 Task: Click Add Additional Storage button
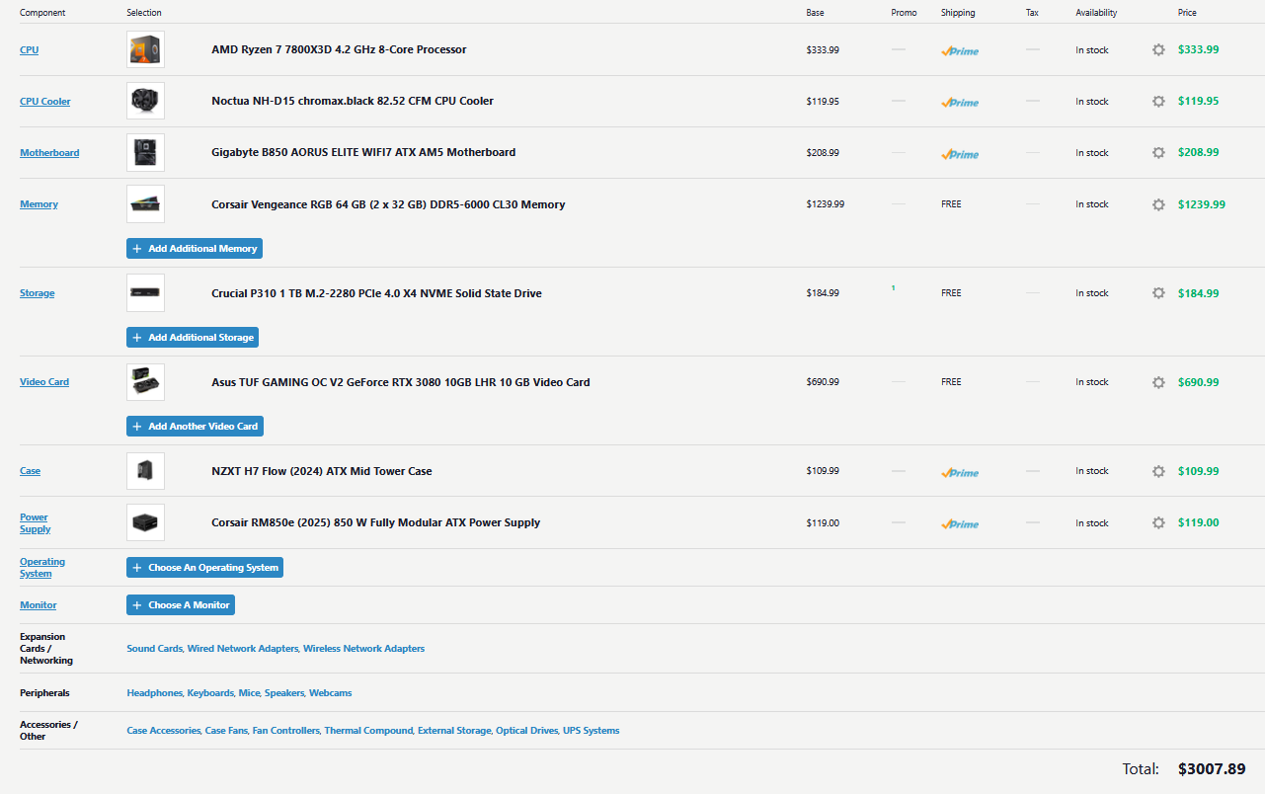click(x=193, y=338)
